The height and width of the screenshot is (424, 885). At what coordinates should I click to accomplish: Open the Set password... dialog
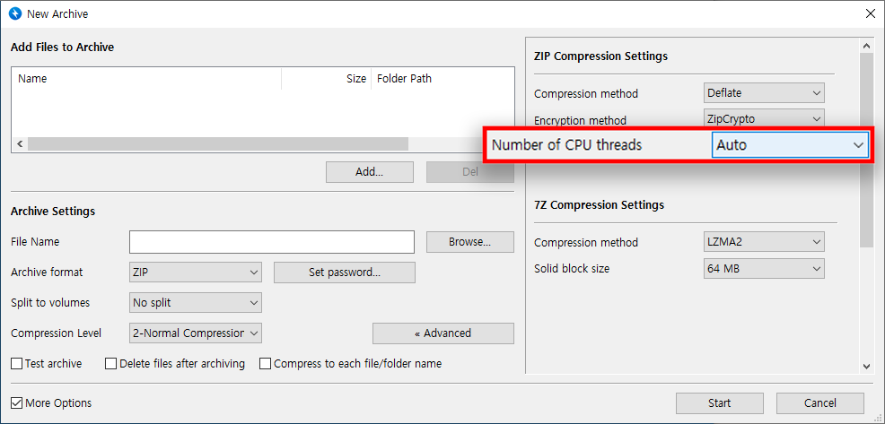click(344, 273)
